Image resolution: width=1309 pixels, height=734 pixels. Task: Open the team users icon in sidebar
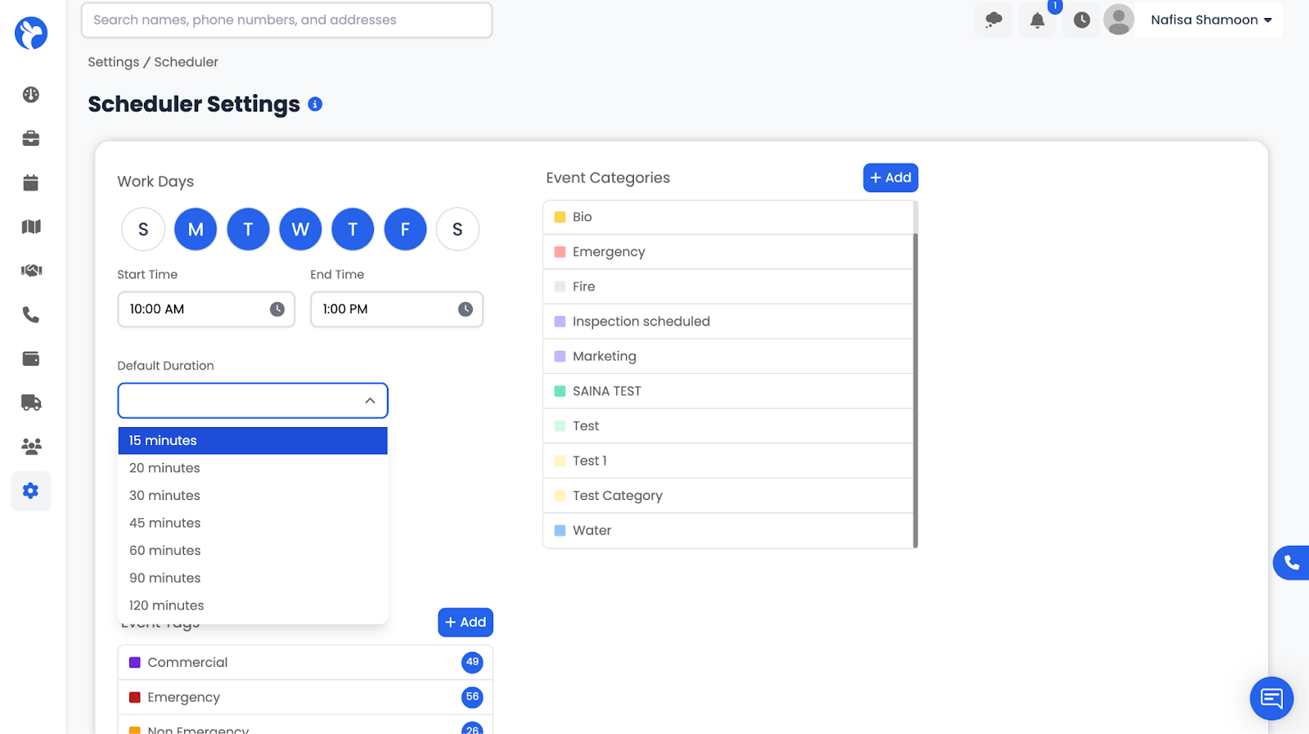pyautogui.click(x=31, y=447)
